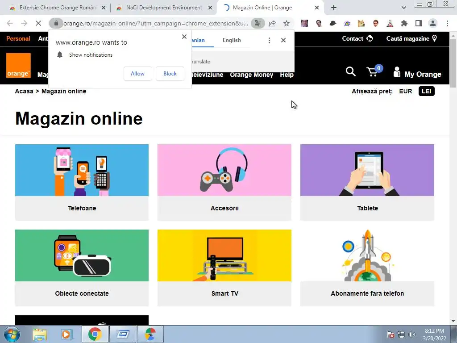
Task: Open the Help menu
Action: click(x=287, y=75)
